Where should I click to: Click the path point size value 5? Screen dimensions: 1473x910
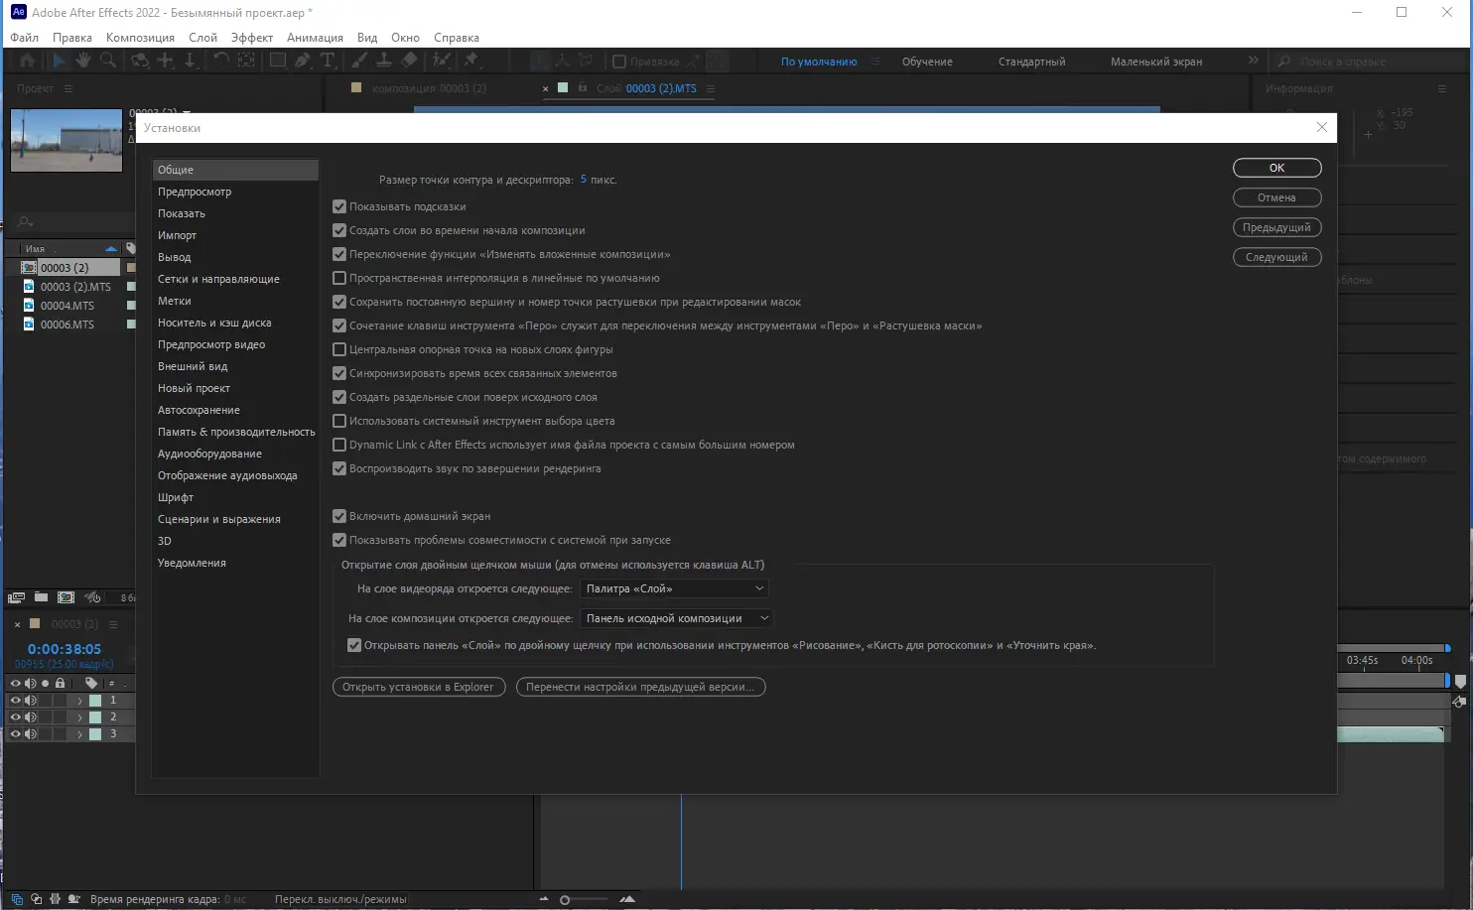pos(584,180)
